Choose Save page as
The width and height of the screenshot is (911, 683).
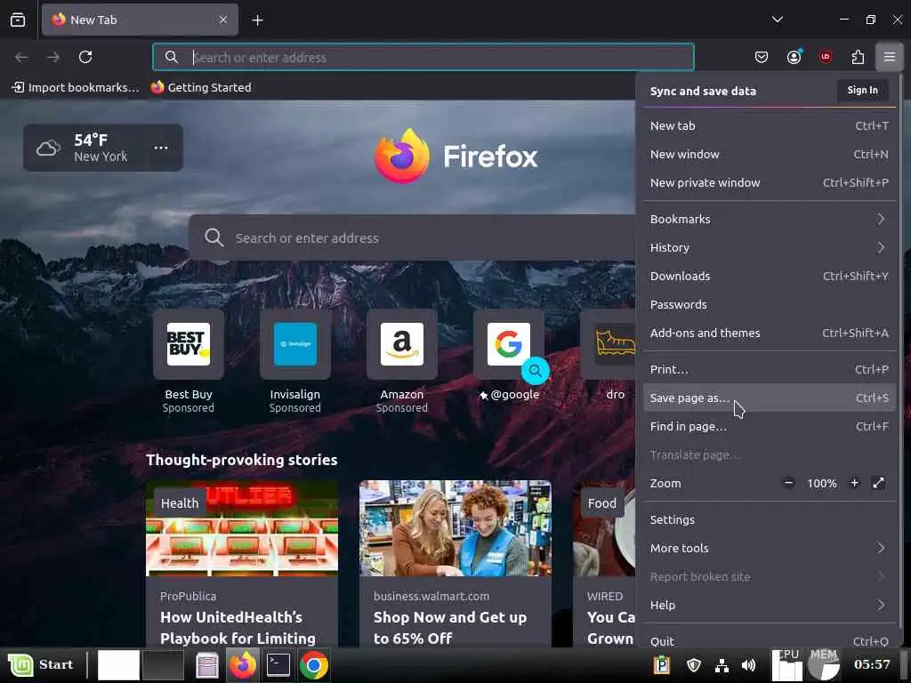[770, 398]
